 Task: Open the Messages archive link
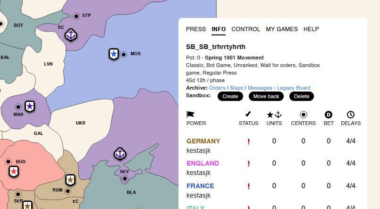pos(260,88)
